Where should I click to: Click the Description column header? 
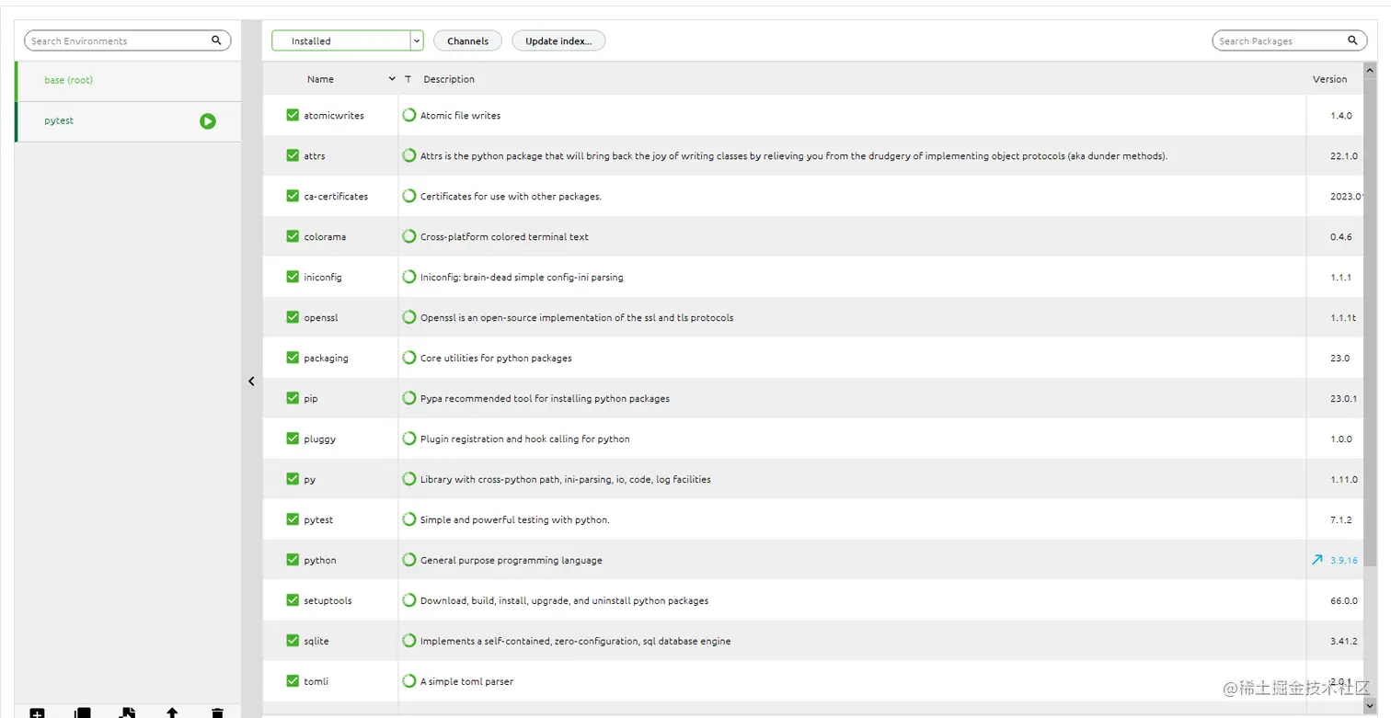tap(449, 79)
